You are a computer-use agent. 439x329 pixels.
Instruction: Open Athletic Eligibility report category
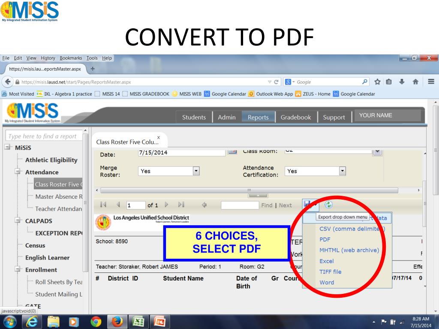pyautogui.click(x=51, y=160)
